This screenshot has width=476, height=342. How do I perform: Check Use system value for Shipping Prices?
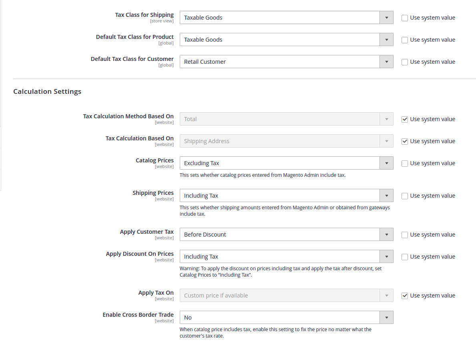click(404, 195)
